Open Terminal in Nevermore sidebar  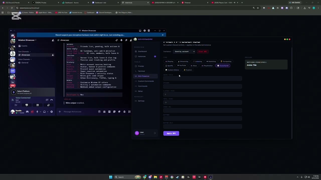(145, 71)
